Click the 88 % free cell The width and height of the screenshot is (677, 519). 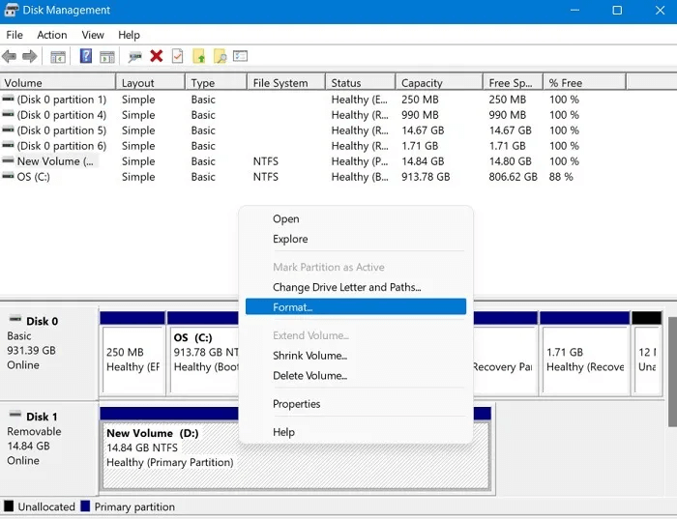point(561,177)
